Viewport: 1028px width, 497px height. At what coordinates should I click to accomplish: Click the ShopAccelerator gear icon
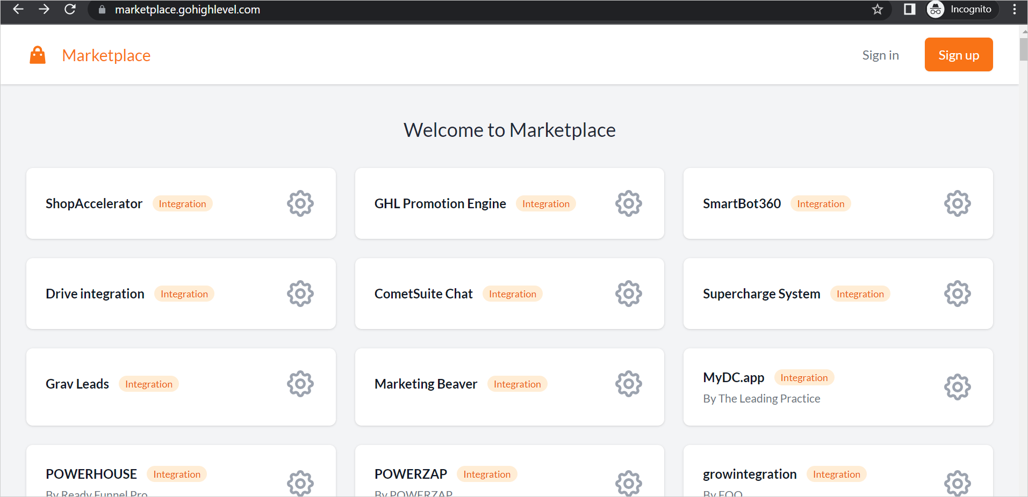300,203
